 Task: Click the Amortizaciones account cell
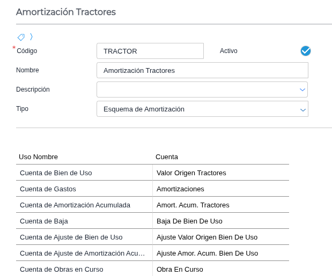[x=180, y=189]
